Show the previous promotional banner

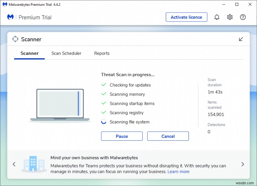point(14,164)
